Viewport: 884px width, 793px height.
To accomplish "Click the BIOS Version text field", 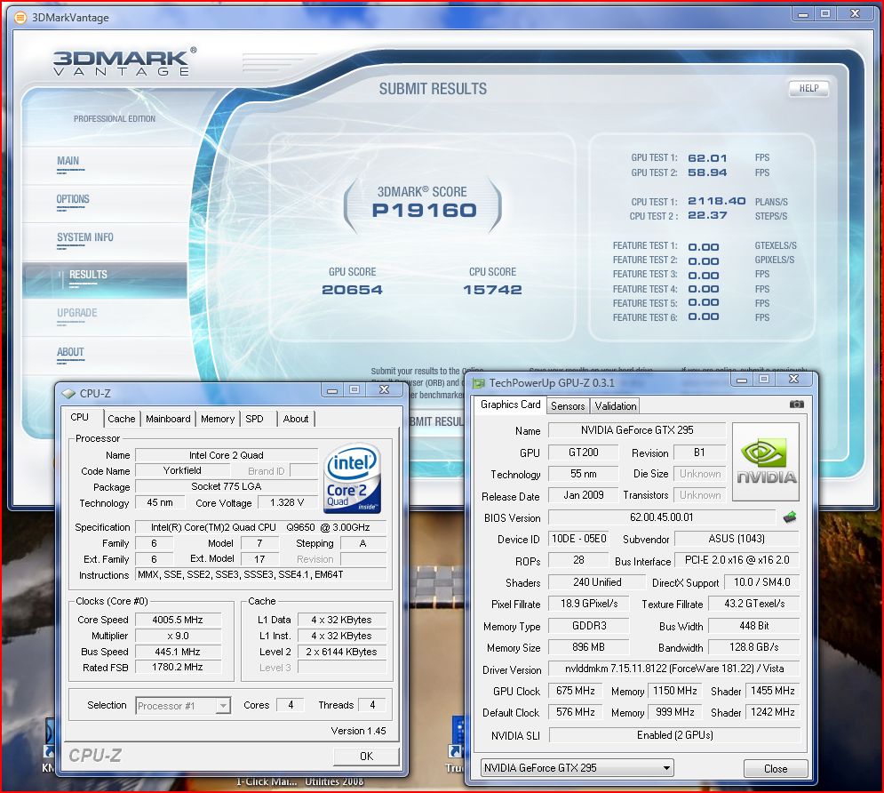I will click(x=661, y=517).
